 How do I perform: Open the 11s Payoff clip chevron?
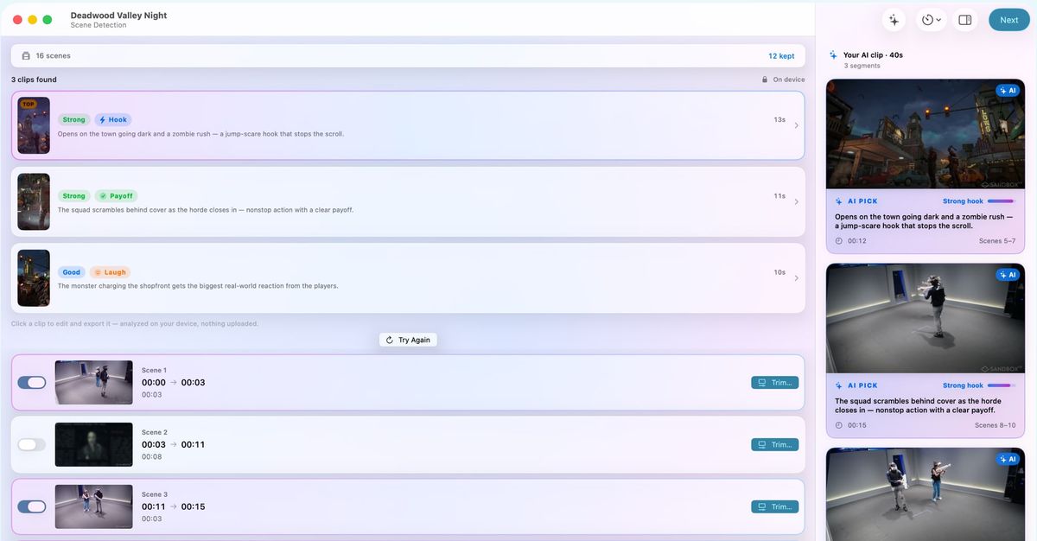pyautogui.click(x=796, y=201)
